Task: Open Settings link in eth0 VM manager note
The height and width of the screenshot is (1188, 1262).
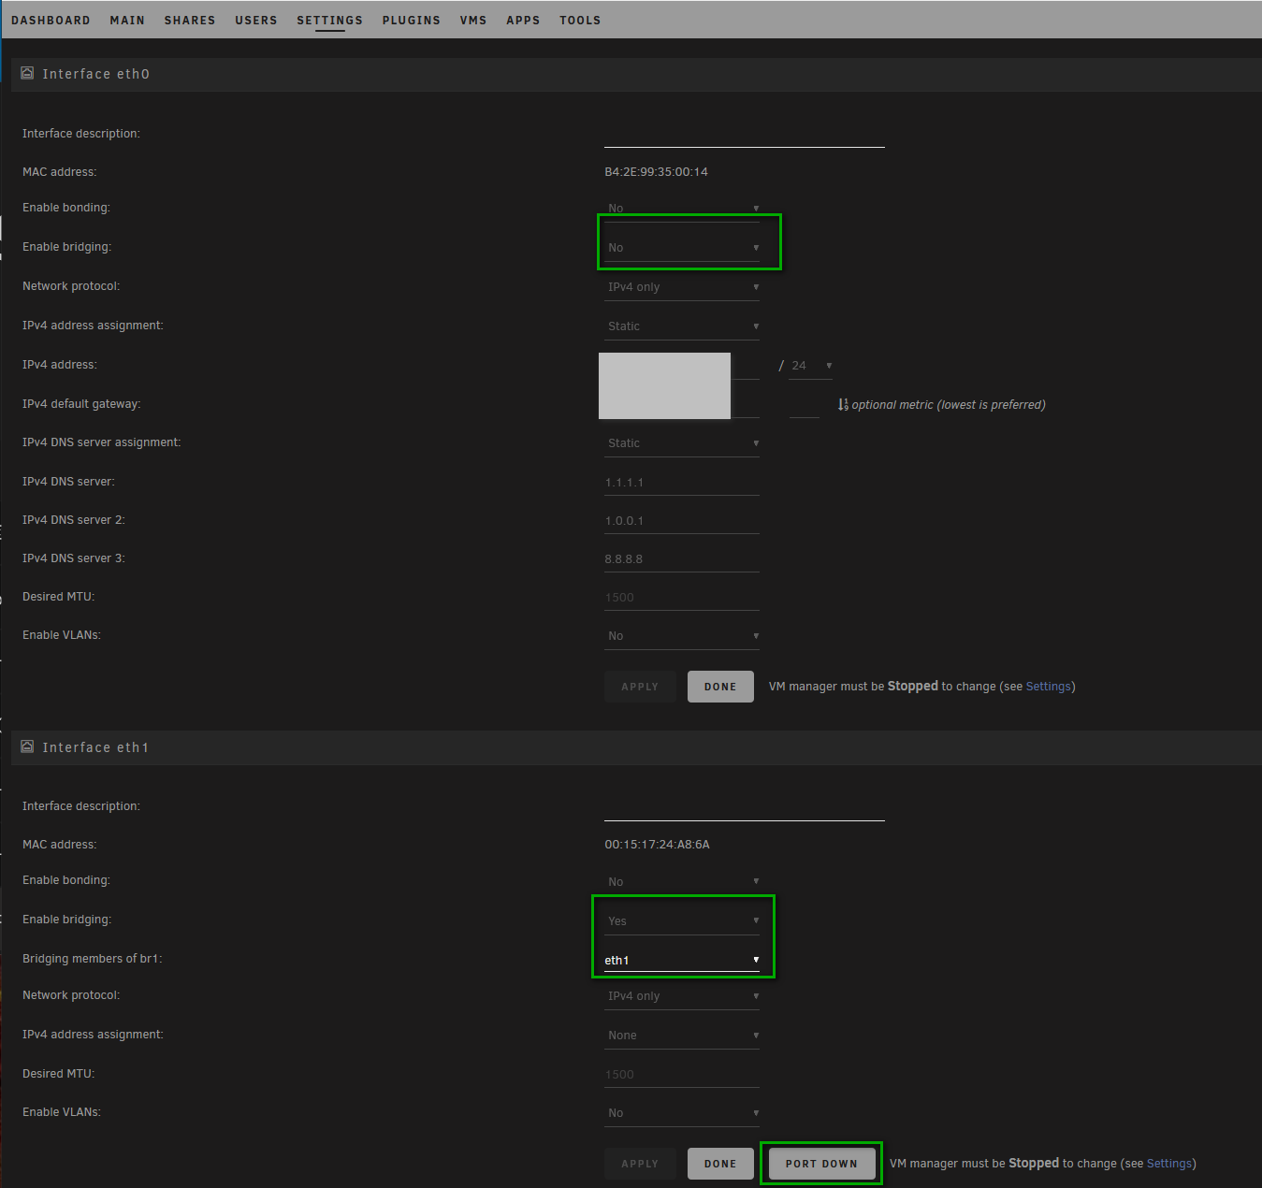Action: (x=1048, y=687)
